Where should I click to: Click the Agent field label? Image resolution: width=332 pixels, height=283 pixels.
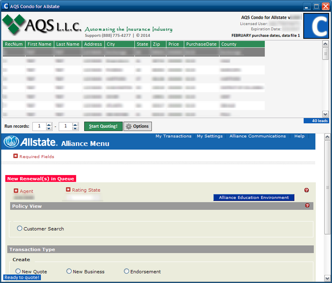click(x=27, y=191)
